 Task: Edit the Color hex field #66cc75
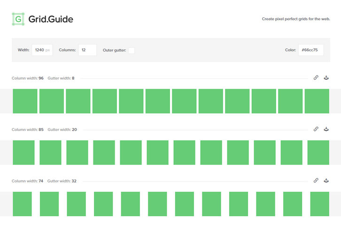pos(310,50)
